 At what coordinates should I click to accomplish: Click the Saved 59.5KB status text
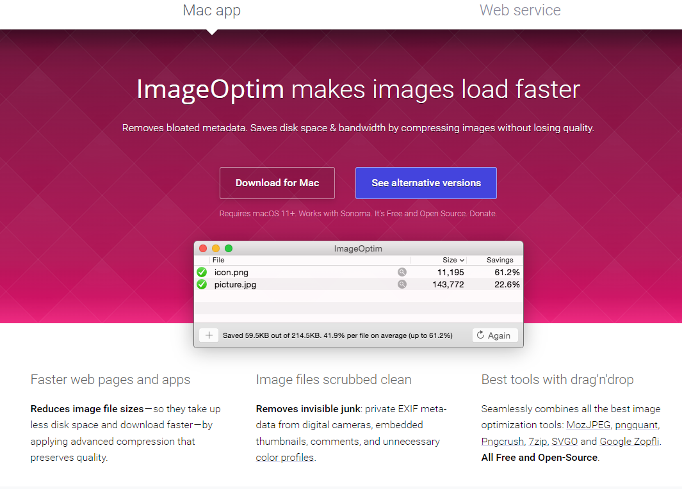point(337,335)
